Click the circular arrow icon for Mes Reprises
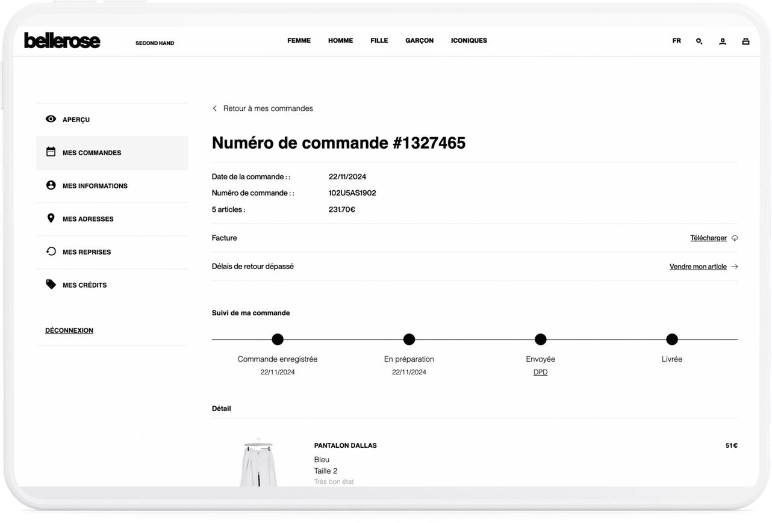Image resolution: width=772 pixels, height=523 pixels. coord(51,252)
